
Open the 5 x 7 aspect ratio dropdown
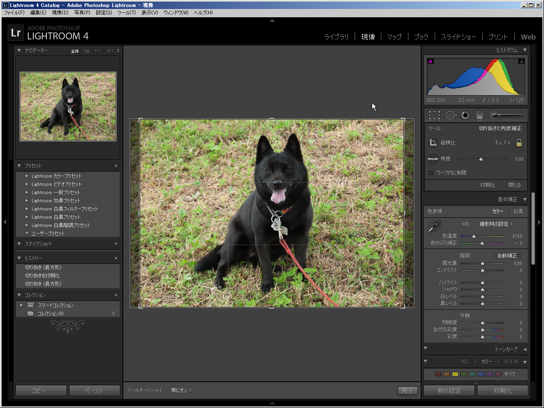tap(503, 143)
